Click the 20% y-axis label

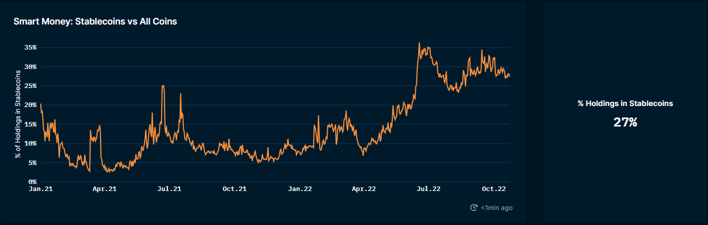pos(30,105)
